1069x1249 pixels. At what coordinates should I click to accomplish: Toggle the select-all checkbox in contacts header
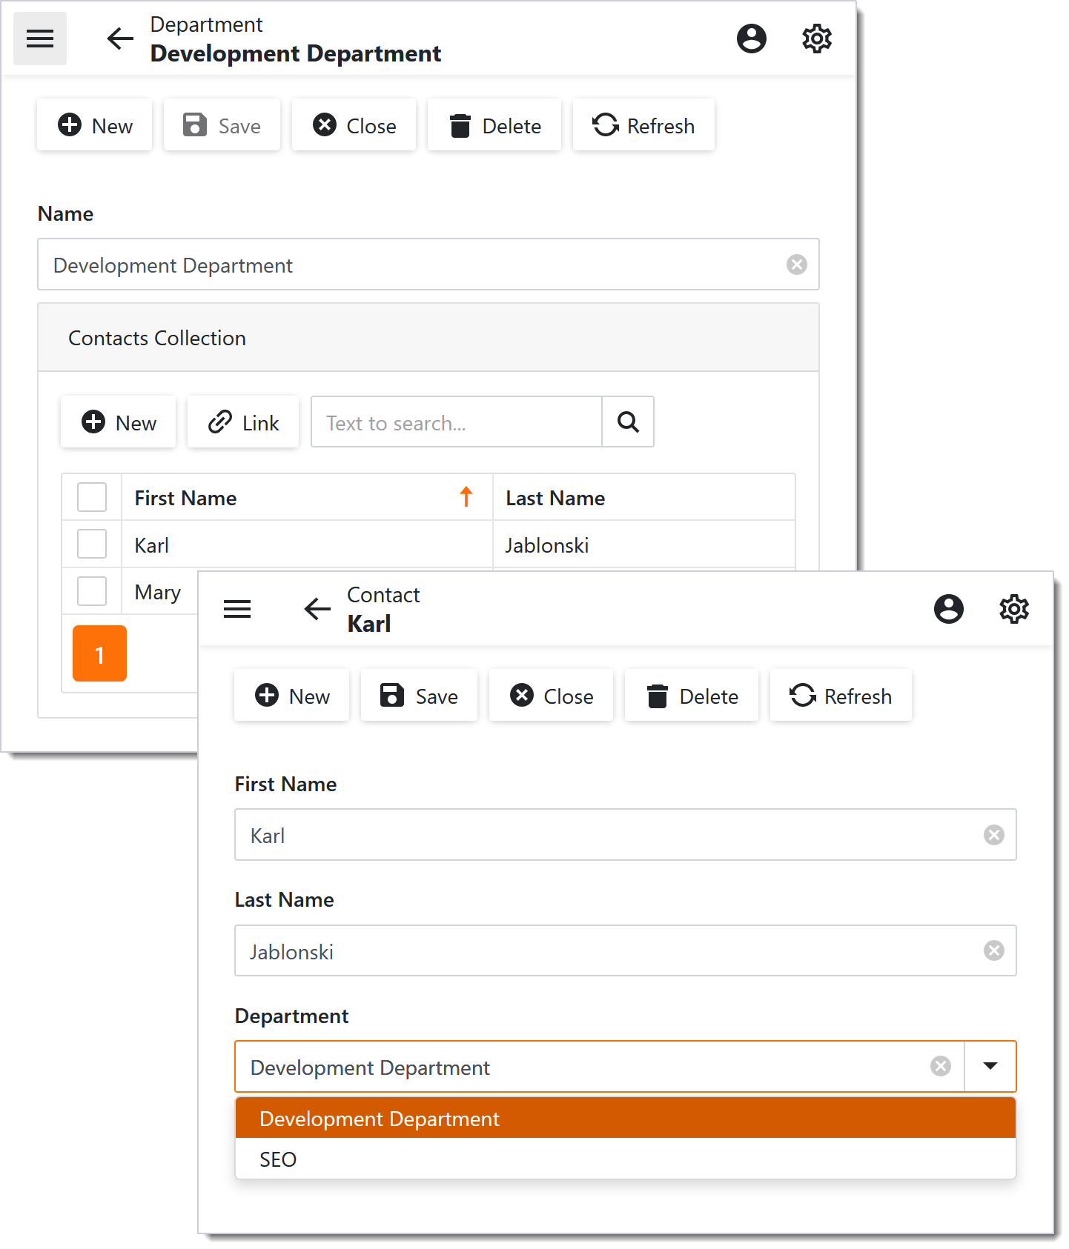(x=92, y=497)
